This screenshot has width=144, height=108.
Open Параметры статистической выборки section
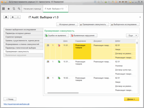click(23, 48)
